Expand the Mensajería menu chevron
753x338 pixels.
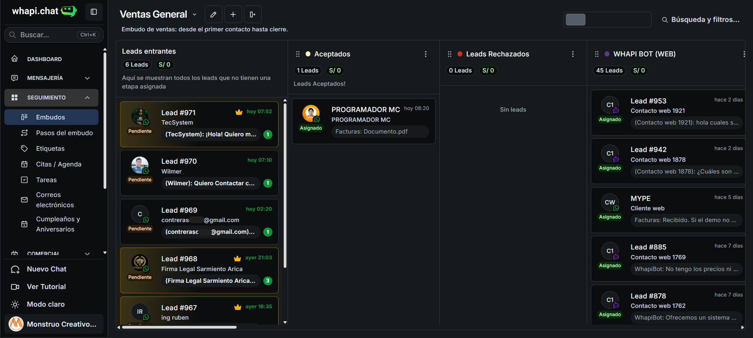click(x=87, y=78)
